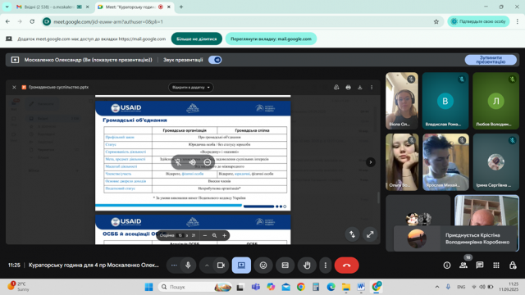This screenshot has height=295, width=525.
Task: Click the Stop presenting button
Action: tap(491, 60)
